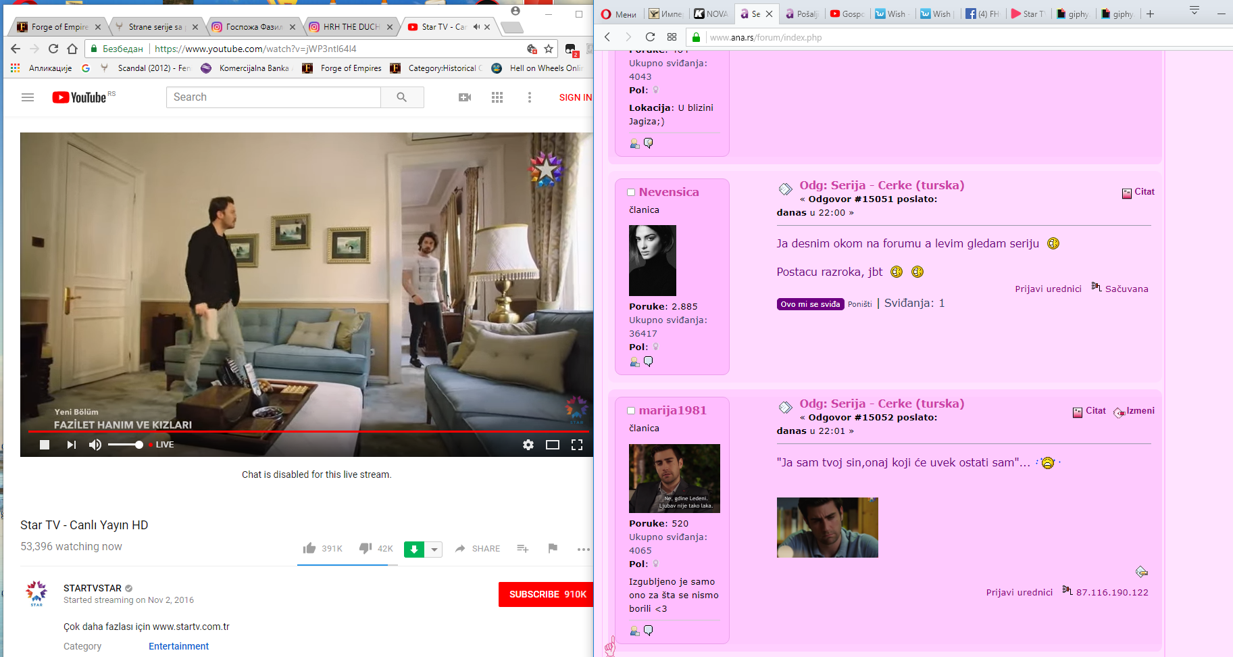The image size is (1233, 657).
Task: Open the IP address 87.116.190.122 link
Action: (1112, 593)
